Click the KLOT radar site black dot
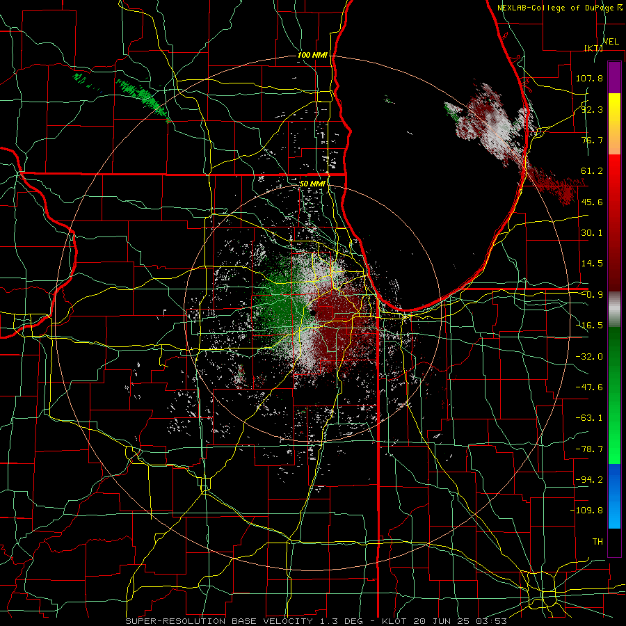626x626 pixels. click(x=313, y=313)
